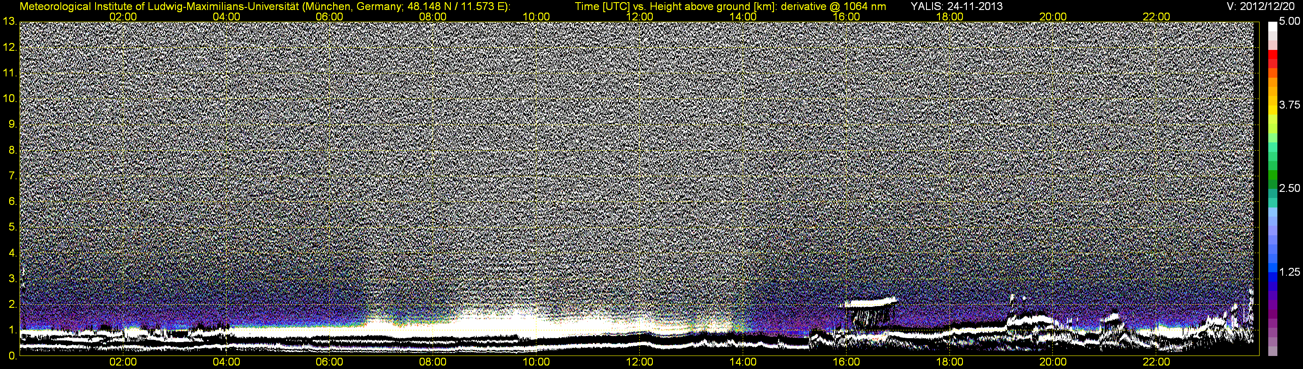
Task: Click the height label 4 km
Action: (12, 253)
